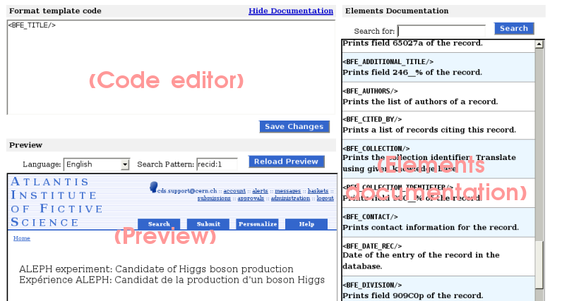Open the Language dropdown
This screenshot has width=562, height=301.
pos(97,164)
